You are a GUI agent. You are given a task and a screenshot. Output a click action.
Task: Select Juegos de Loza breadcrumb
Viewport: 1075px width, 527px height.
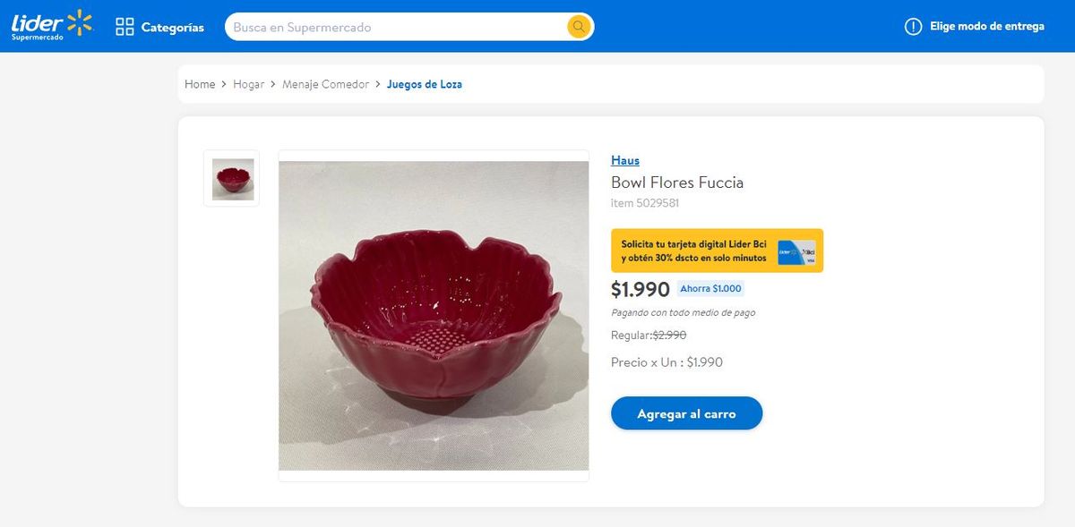tap(424, 84)
